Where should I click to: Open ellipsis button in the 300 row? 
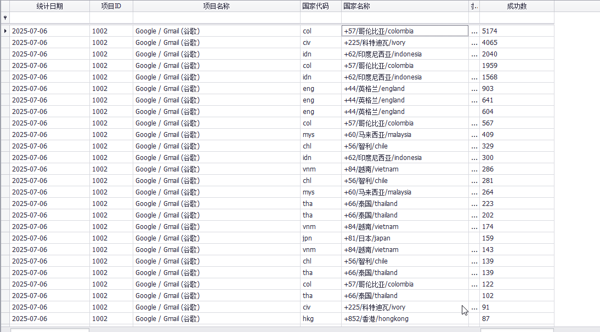click(x=474, y=157)
